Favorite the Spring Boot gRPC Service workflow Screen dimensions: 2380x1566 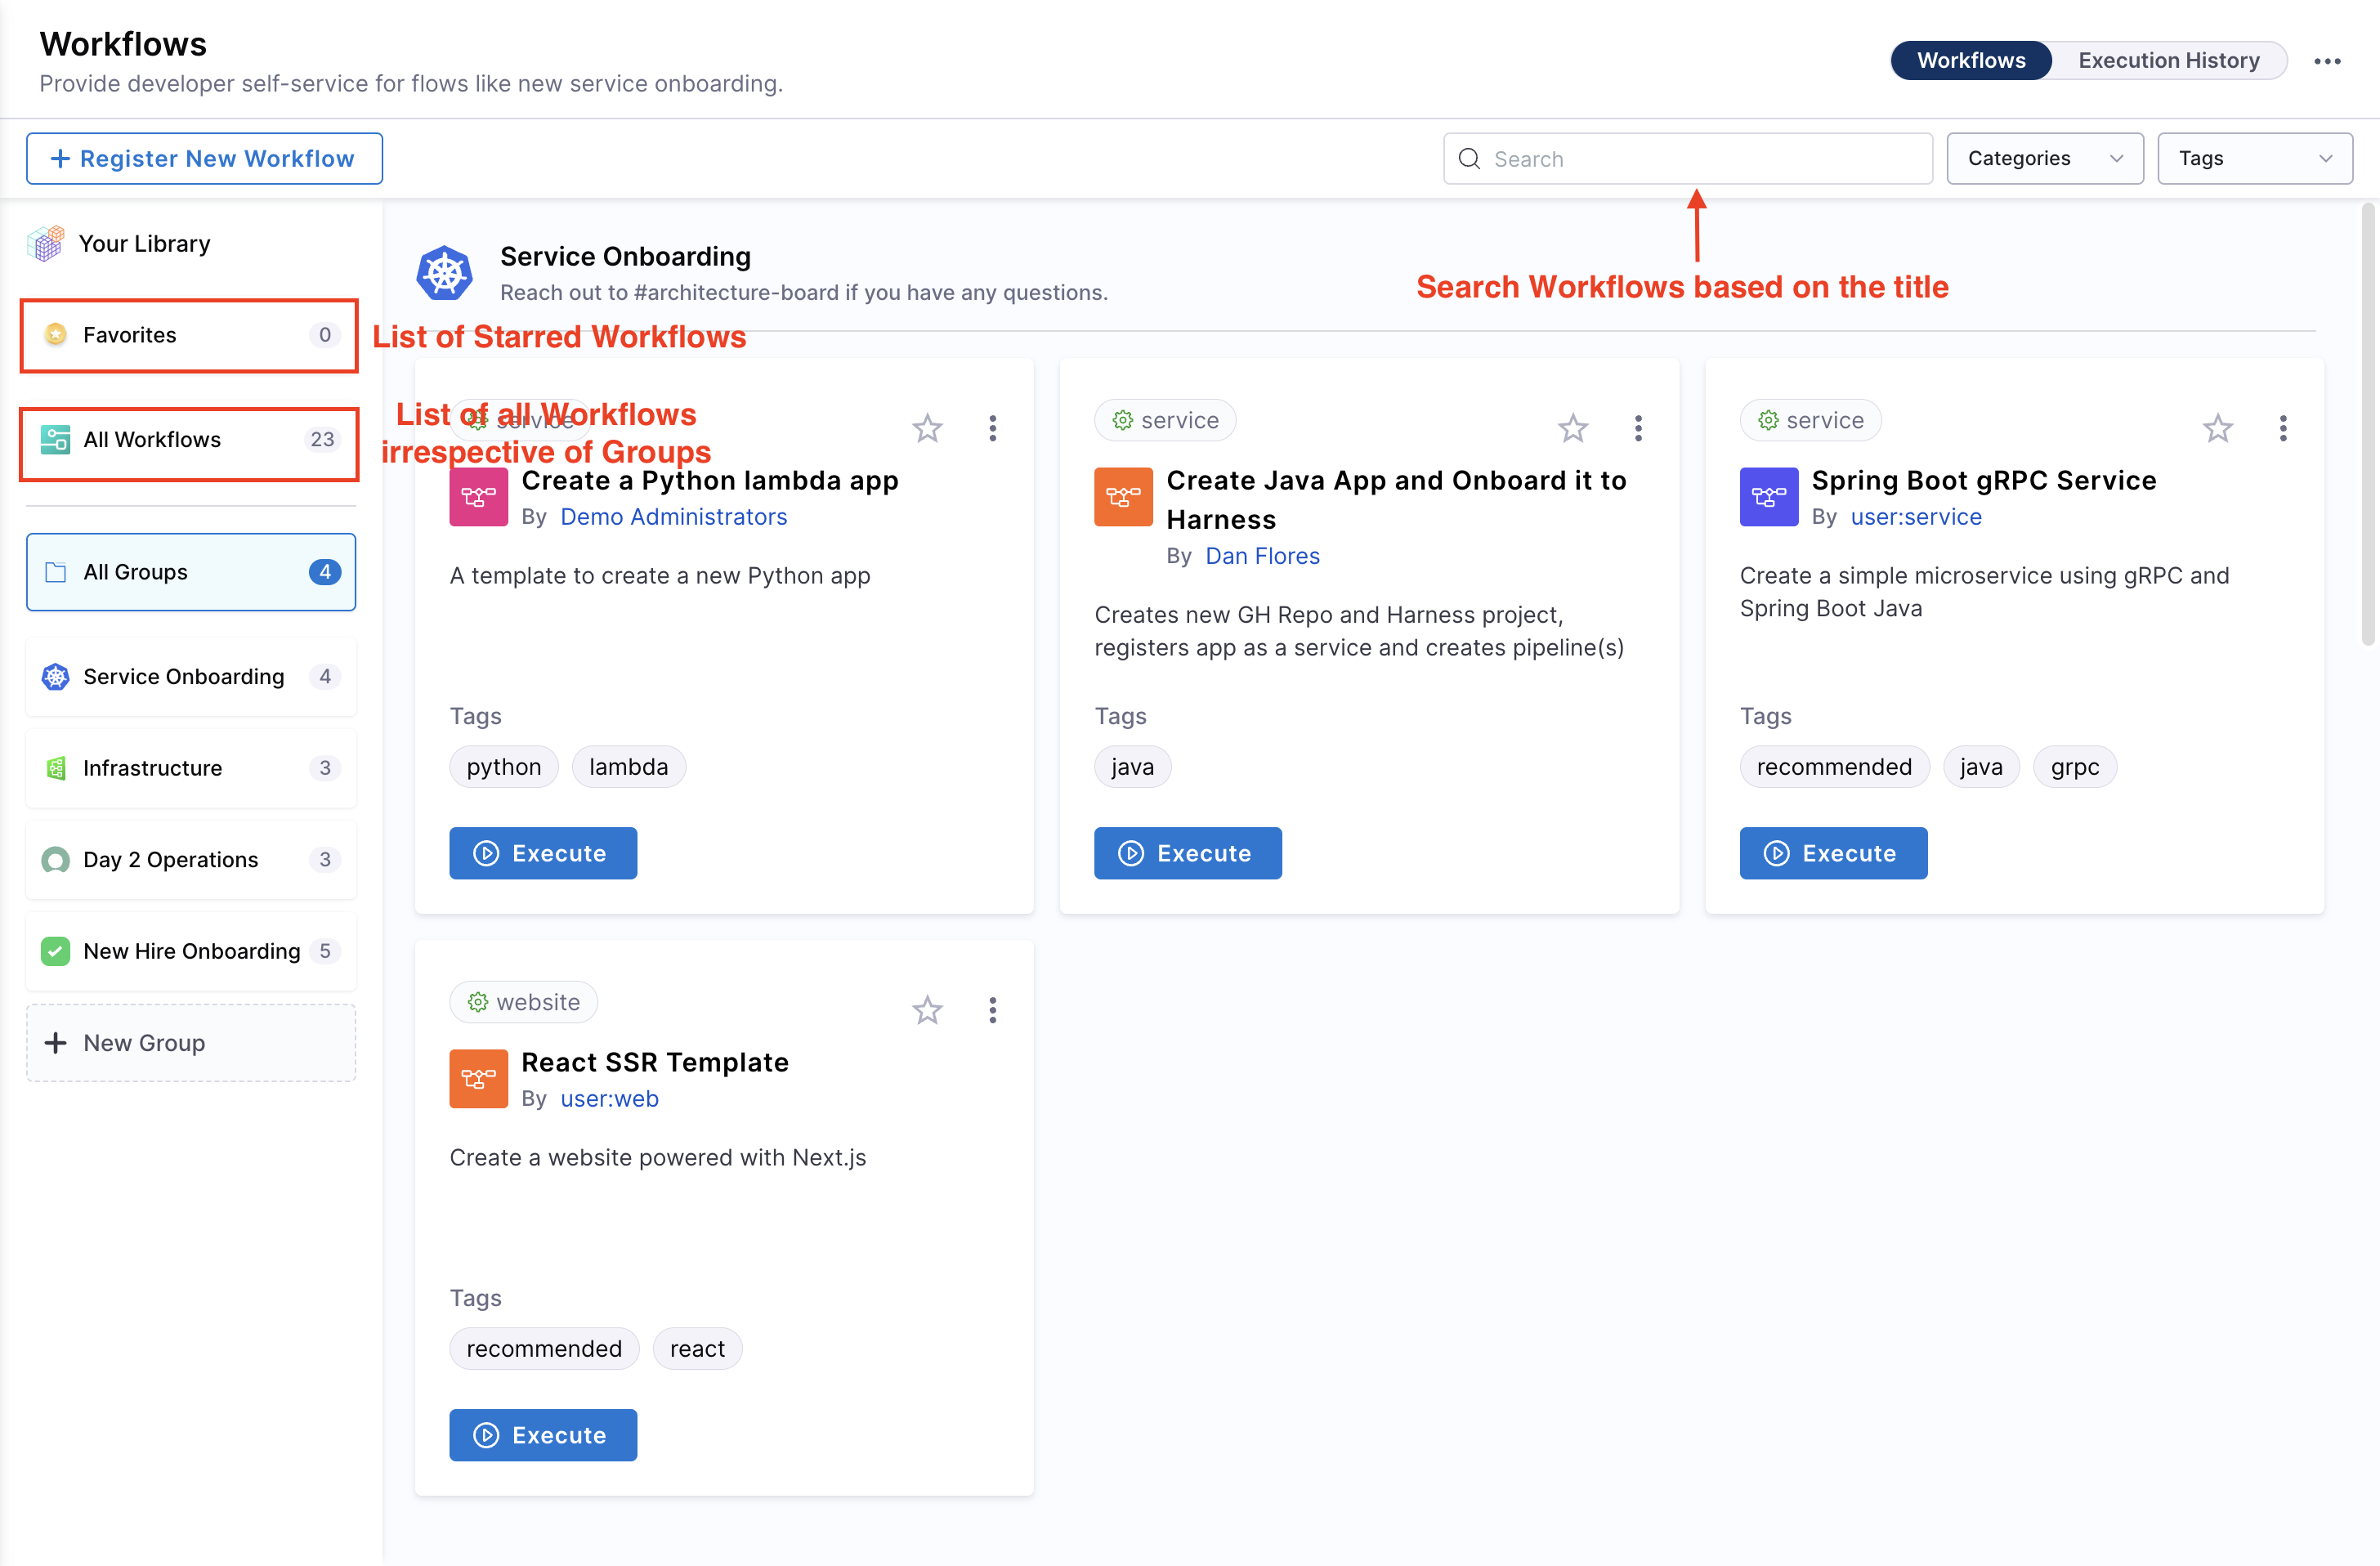point(2217,428)
